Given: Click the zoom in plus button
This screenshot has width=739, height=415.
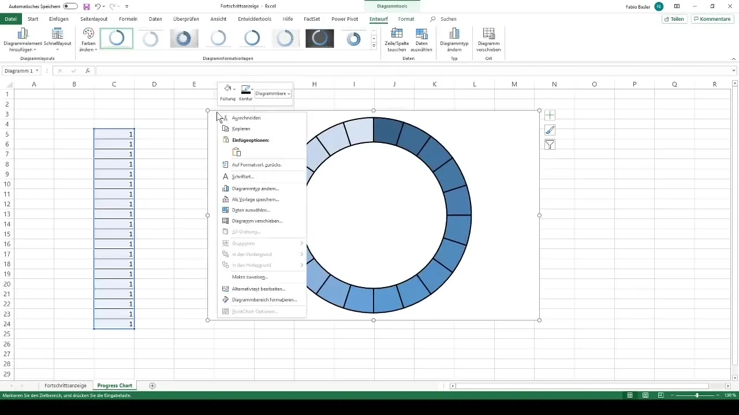Looking at the screenshot, I should coord(719,395).
